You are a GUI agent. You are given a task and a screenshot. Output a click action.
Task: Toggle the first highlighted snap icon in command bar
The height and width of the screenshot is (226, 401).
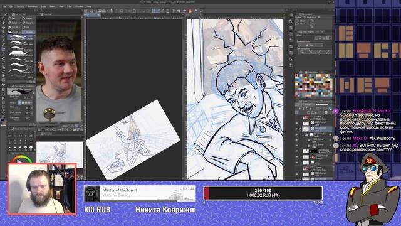coord(154,11)
